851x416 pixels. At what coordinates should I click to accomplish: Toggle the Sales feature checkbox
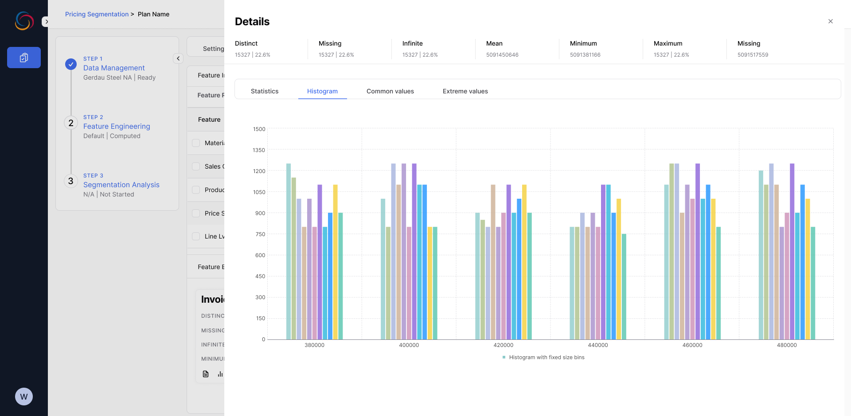(x=196, y=166)
